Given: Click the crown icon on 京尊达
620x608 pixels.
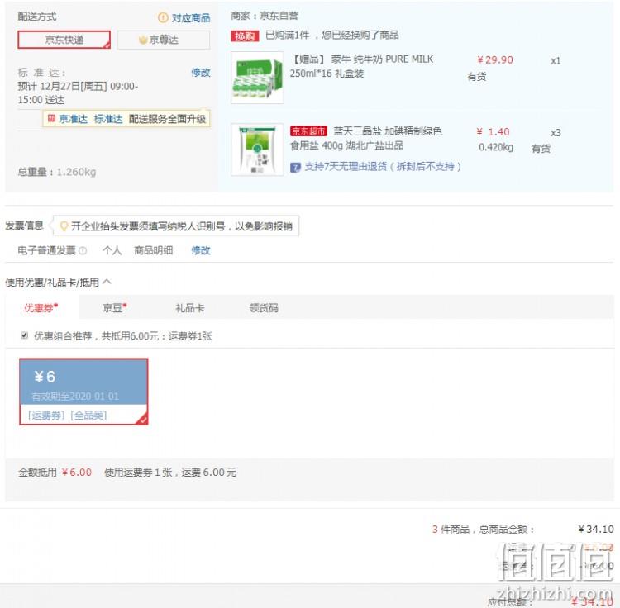Looking at the screenshot, I should 143,40.
